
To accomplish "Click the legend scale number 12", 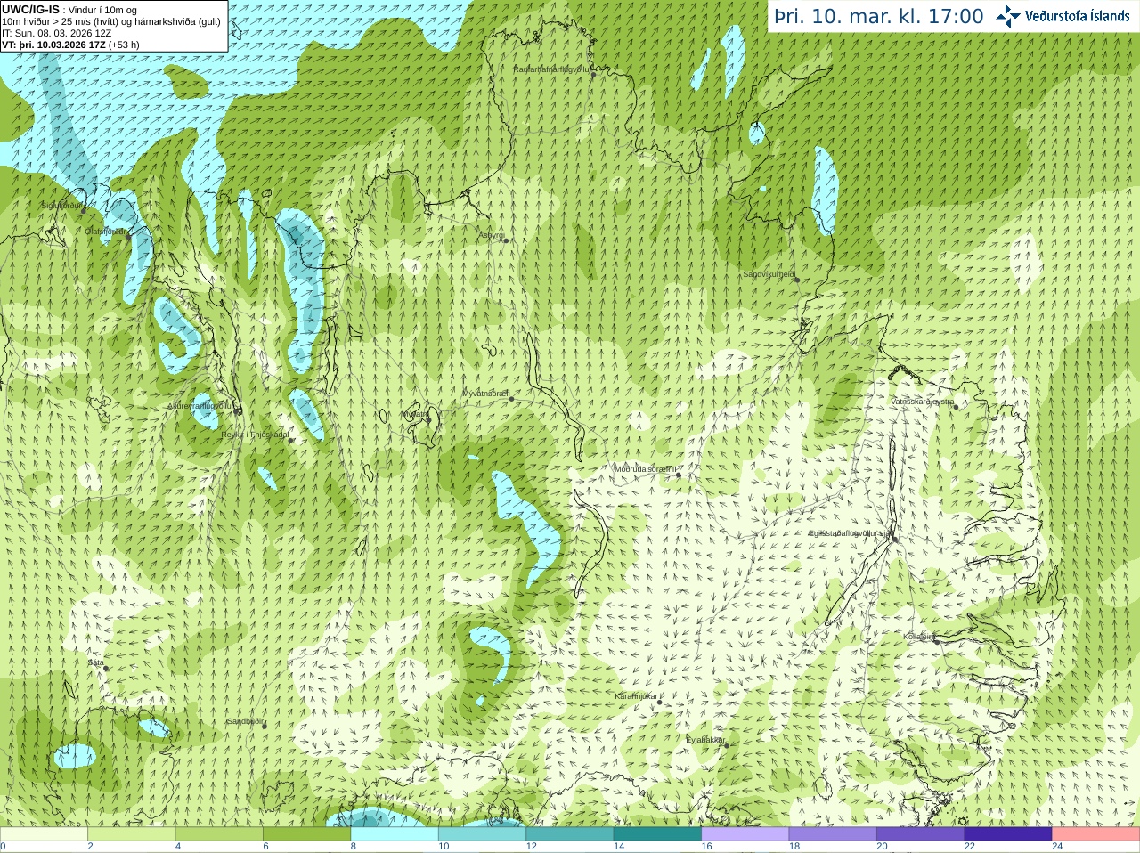I will point(532,847).
